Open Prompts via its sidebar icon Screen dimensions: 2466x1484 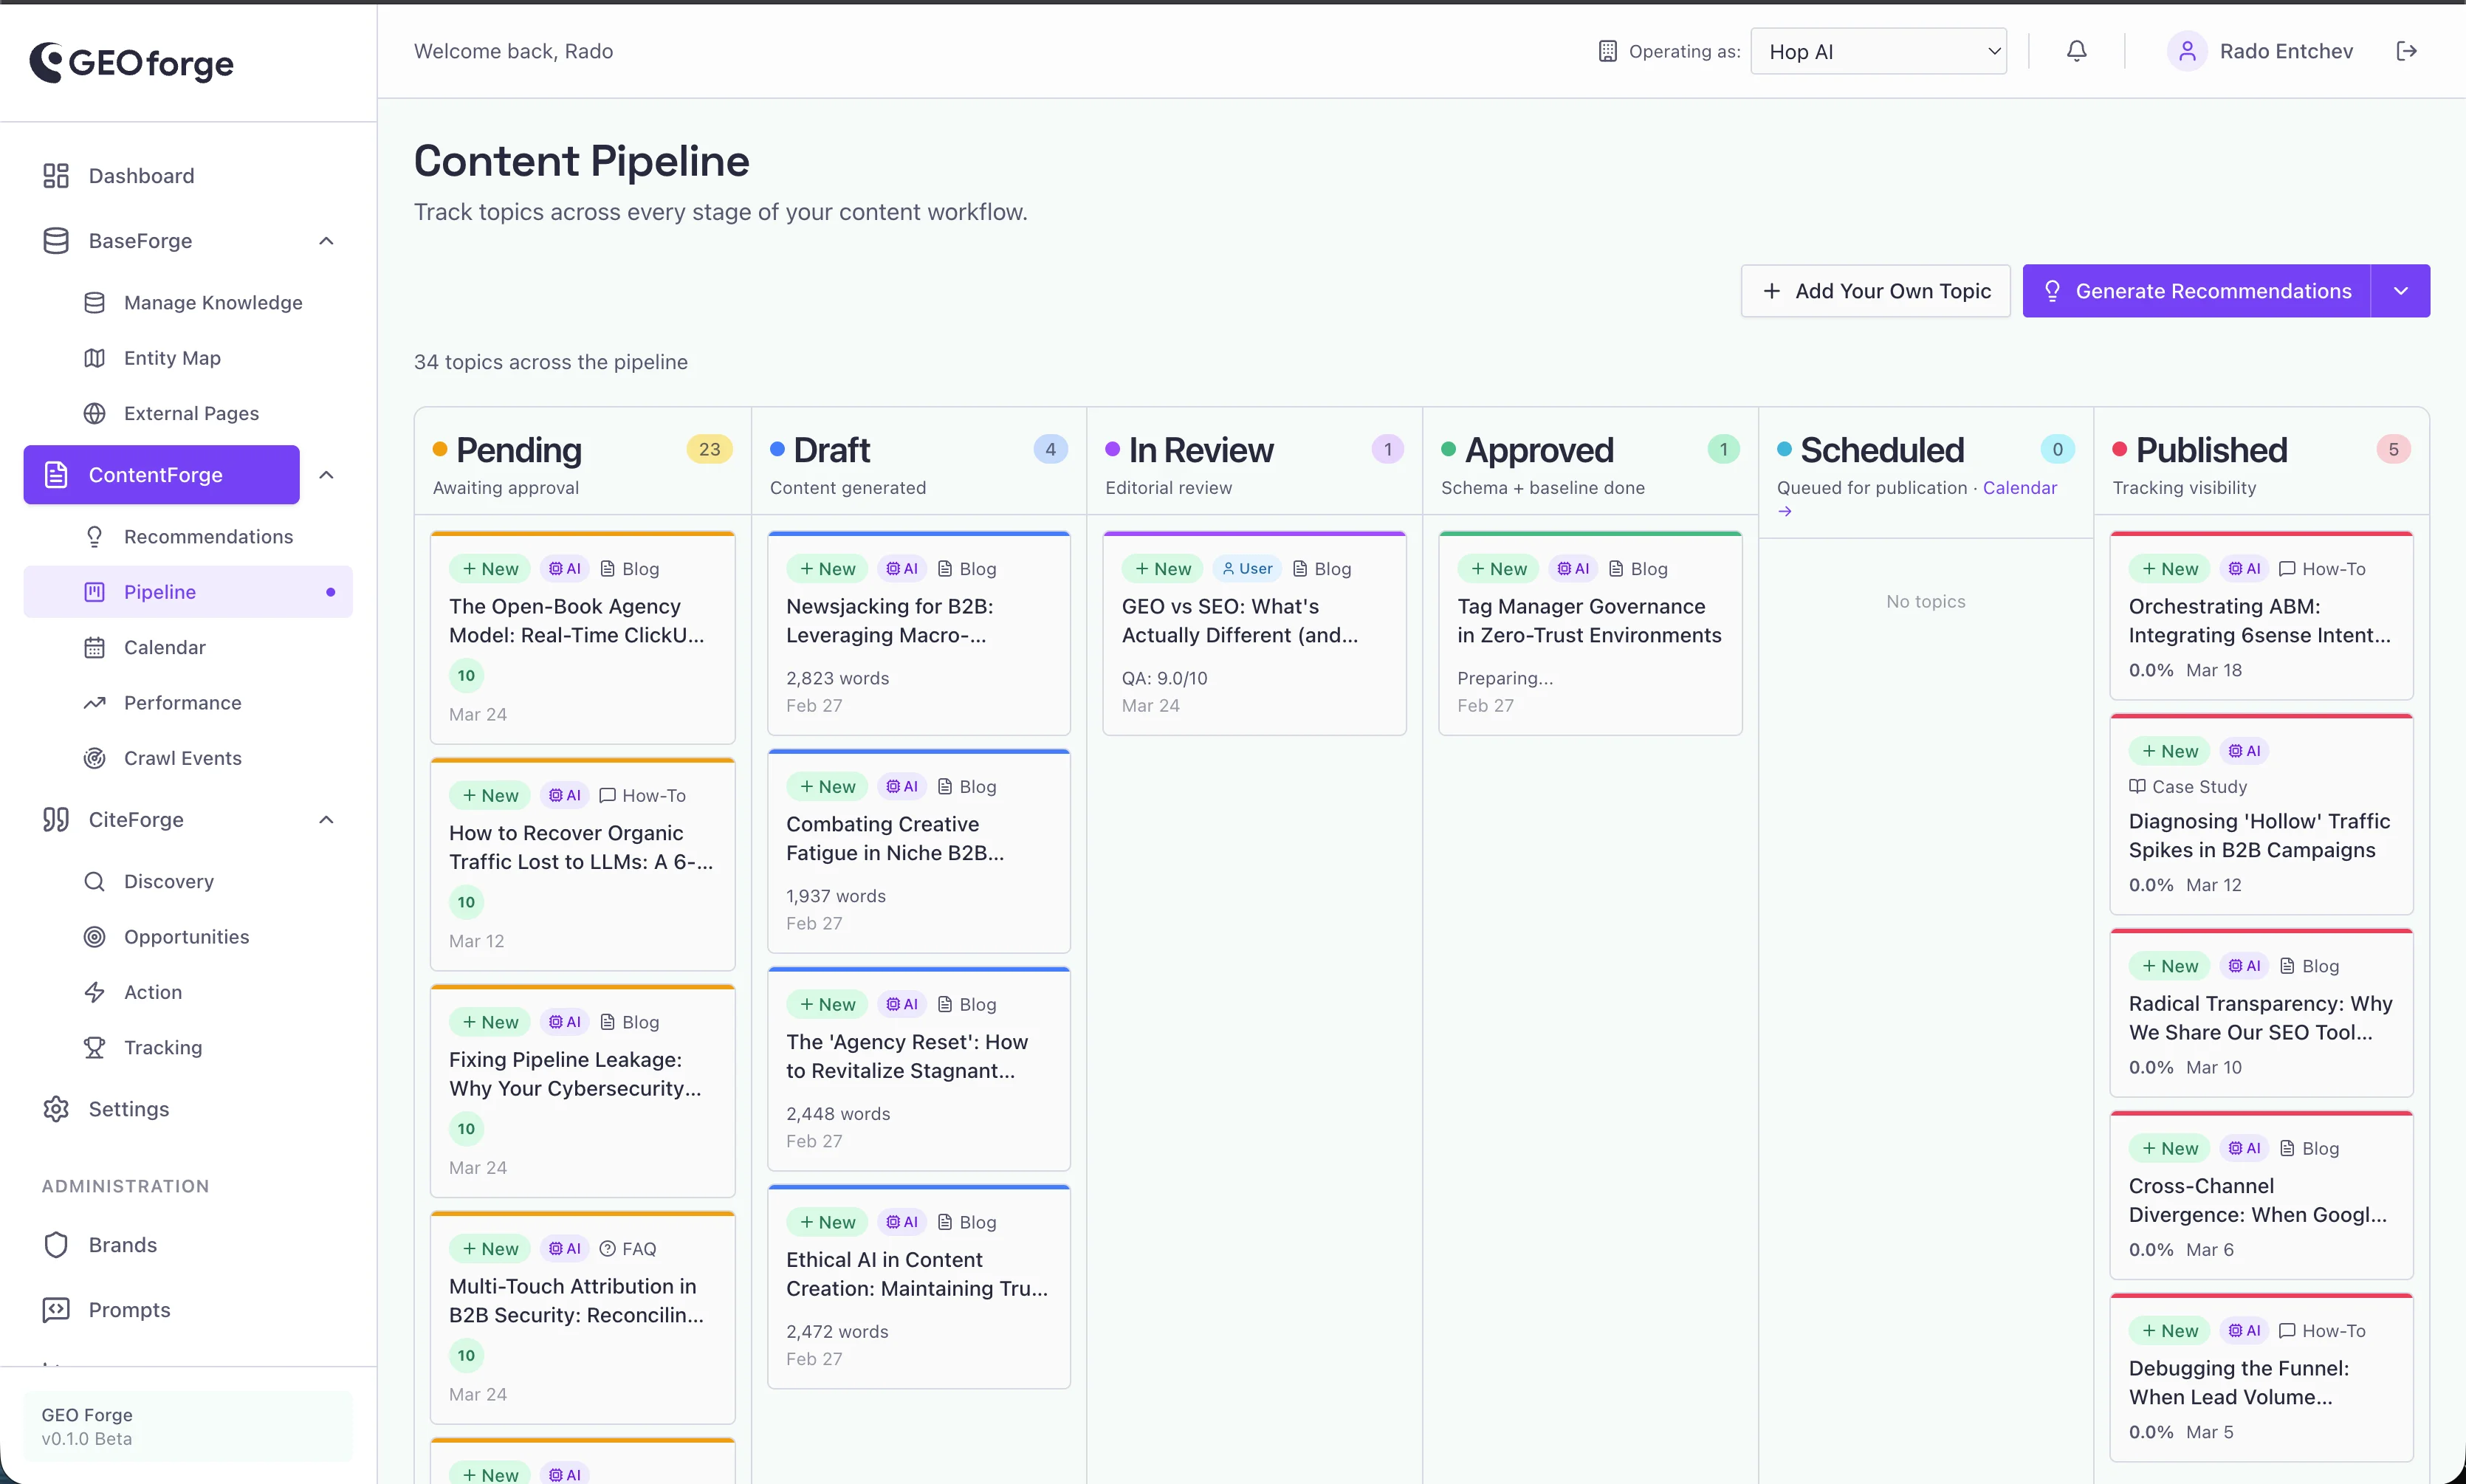56,1309
